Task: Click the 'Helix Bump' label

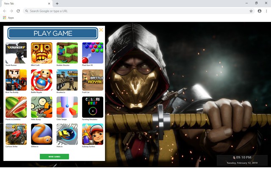Action: [36, 119]
